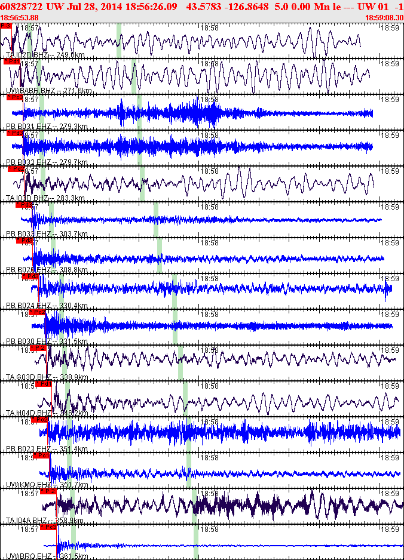Click the 18:59 time label on UW.BRO trace
The image size is (404, 560).
click(x=390, y=529)
